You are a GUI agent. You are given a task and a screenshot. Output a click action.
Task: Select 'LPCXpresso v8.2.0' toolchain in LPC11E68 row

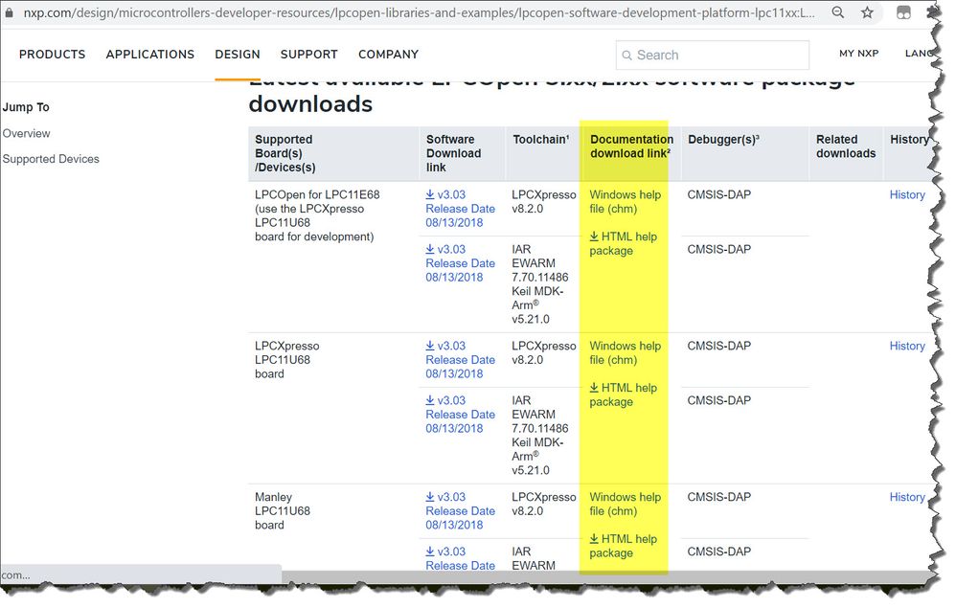544,202
